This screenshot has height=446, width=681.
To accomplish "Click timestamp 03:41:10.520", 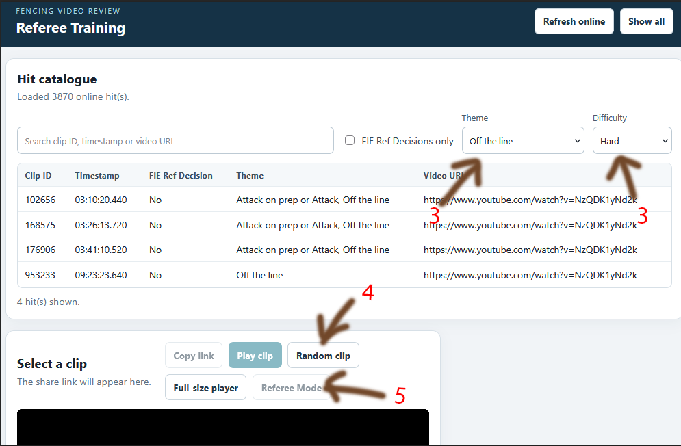I will point(101,250).
